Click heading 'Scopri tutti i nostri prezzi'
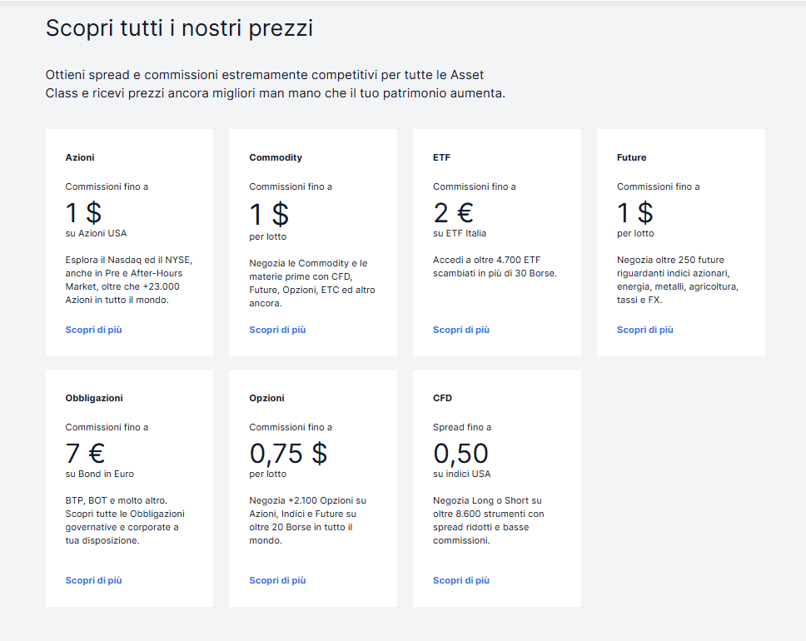Image resolution: width=806 pixels, height=641 pixels. pos(179,27)
